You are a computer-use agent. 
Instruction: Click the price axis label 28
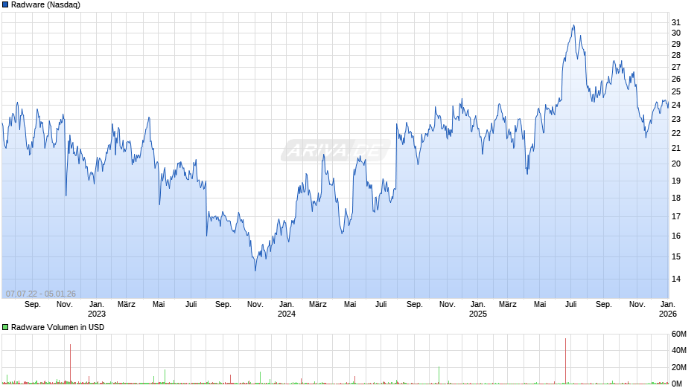(x=676, y=55)
